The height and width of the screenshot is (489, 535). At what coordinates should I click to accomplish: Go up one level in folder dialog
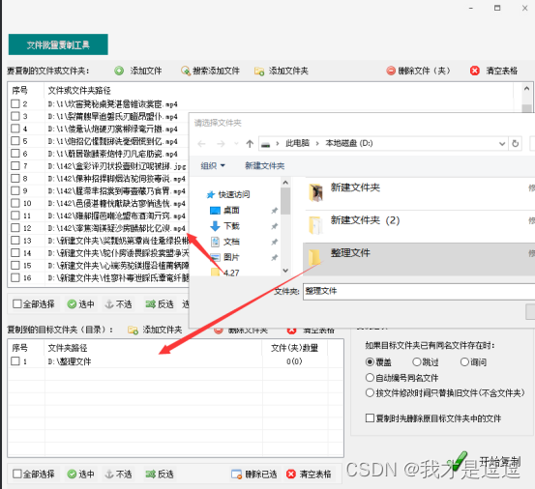pos(250,143)
